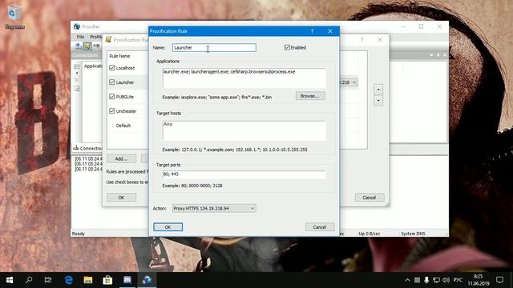Open taskbar Search magnifier
The image size is (513, 288).
29,280
